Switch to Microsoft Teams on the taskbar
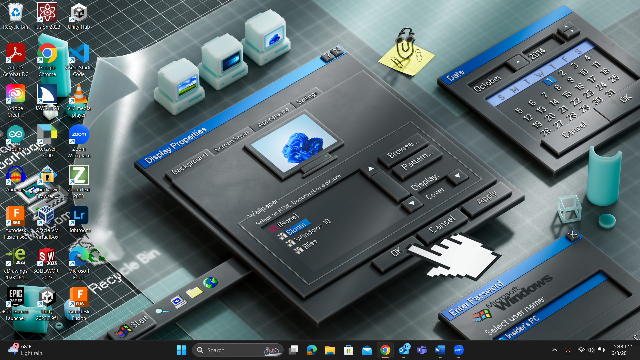640x360 pixels. 422,350
